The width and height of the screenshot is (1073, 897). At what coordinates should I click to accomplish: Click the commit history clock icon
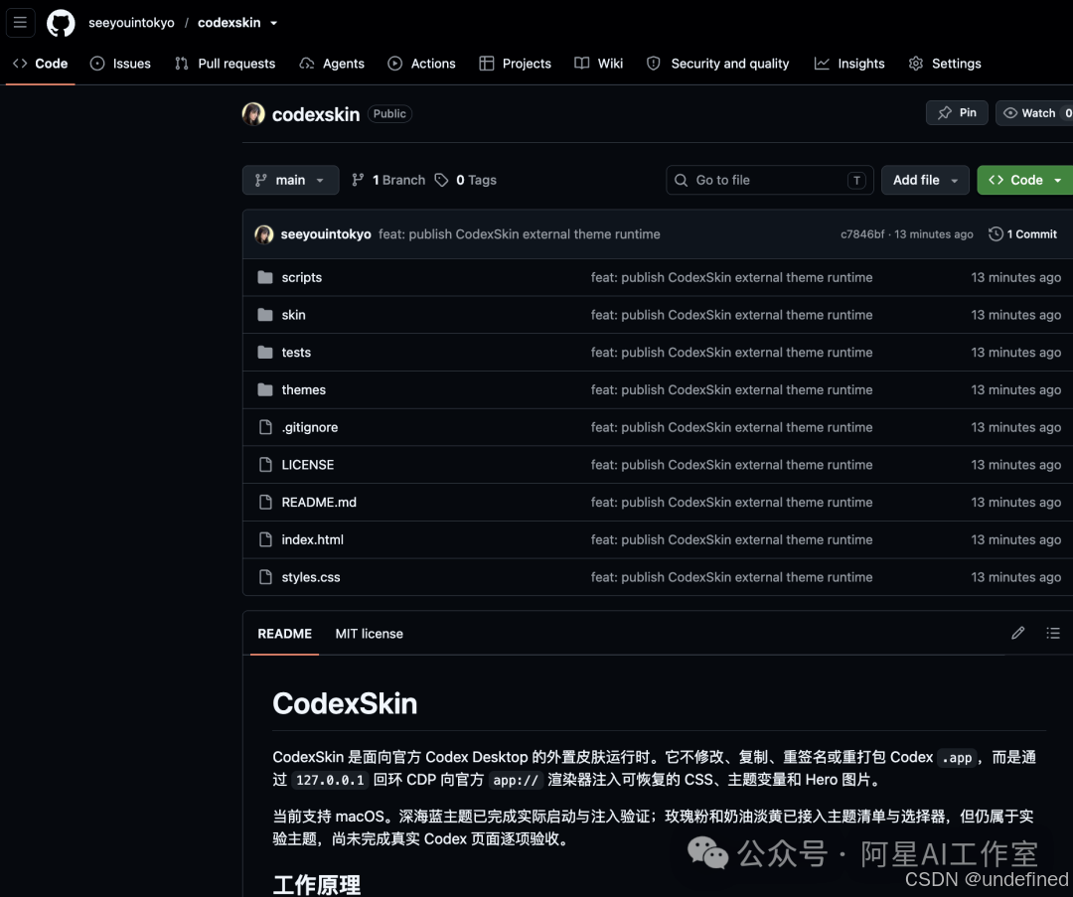996,234
